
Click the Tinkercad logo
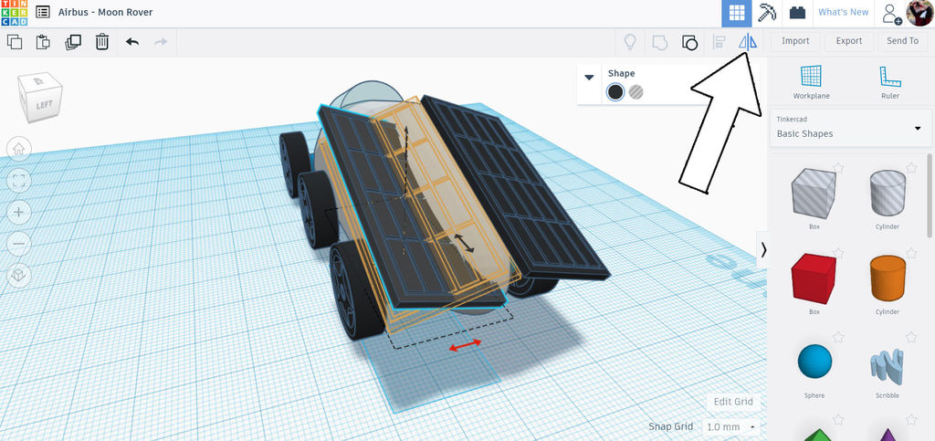tap(14, 13)
